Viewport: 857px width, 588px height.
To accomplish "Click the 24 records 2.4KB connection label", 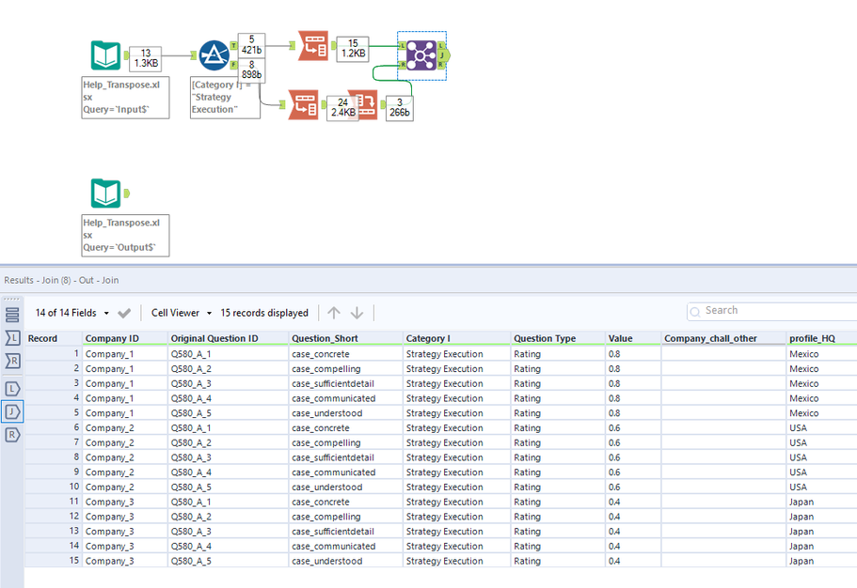I will pos(342,108).
